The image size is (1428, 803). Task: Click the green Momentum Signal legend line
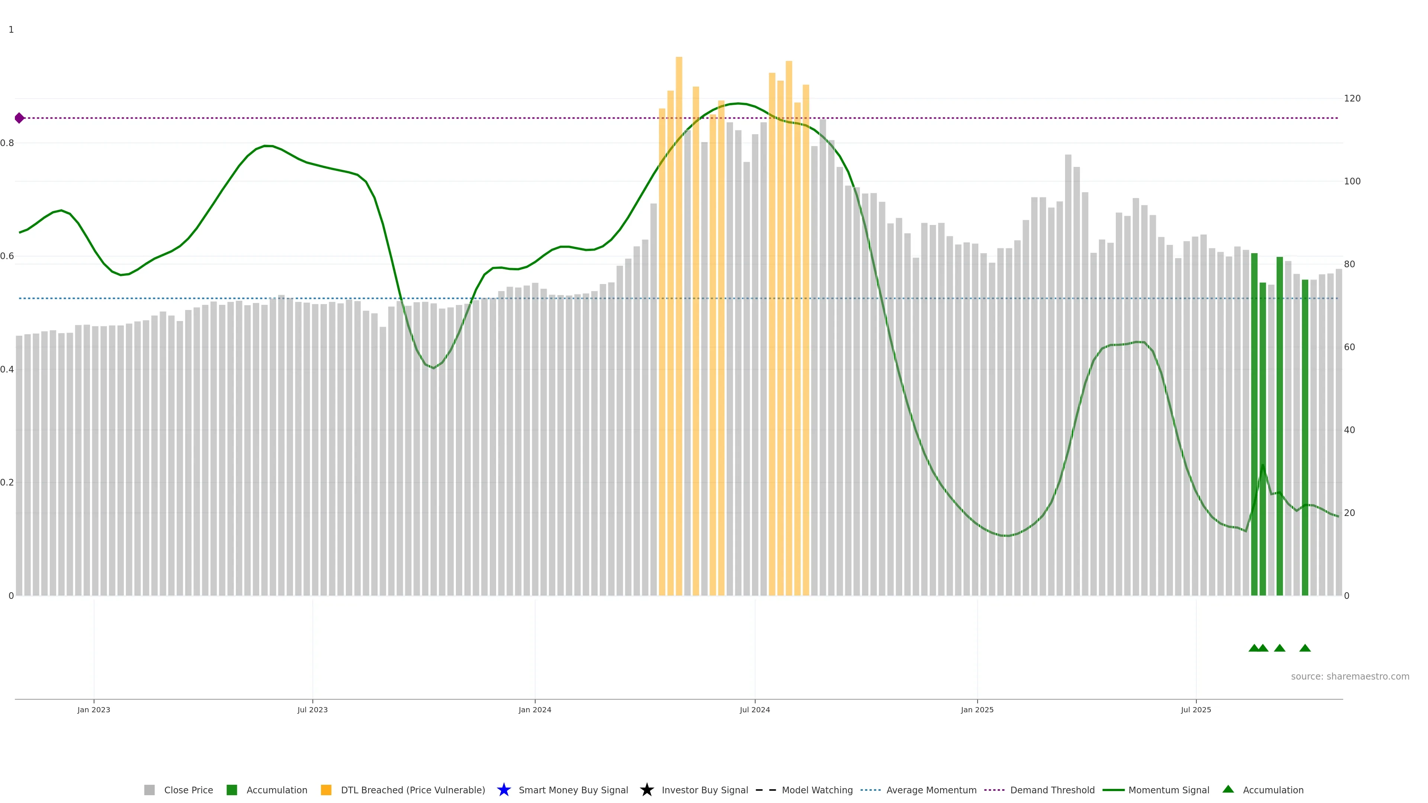pyautogui.click(x=1113, y=790)
